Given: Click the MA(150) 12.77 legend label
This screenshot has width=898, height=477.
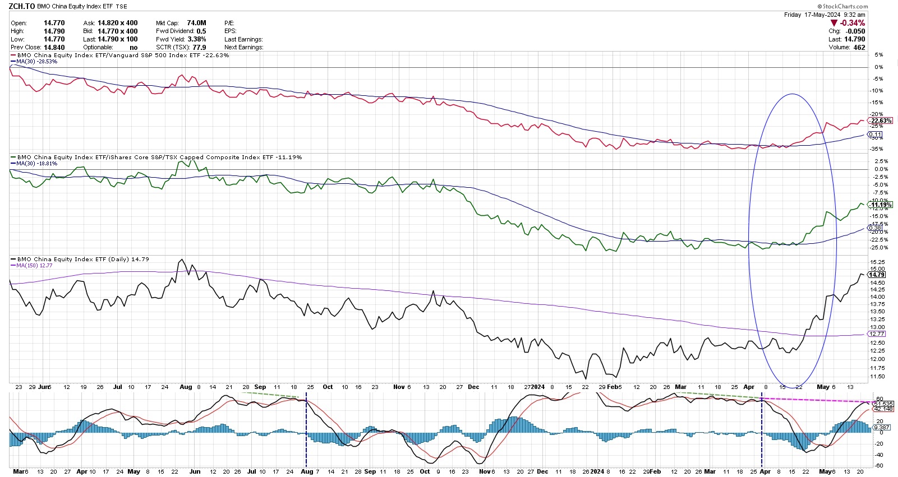Looking at the screenshot, I should tap(34, 266).
